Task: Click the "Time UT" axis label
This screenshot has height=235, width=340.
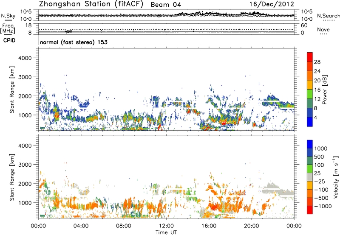Action: click(x=166, y=232)
